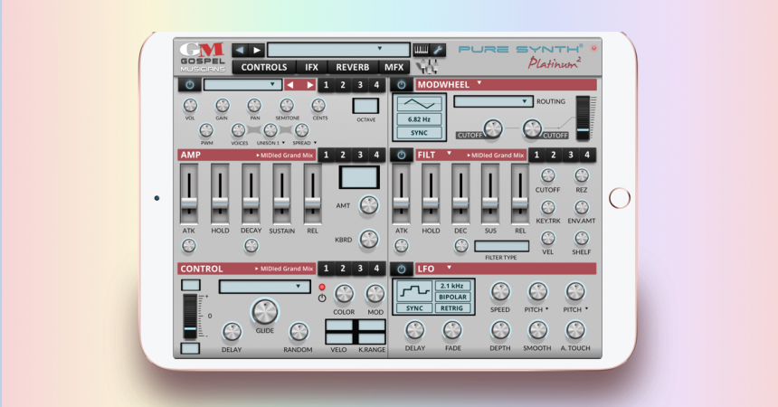Select the previous oscillator waveform with the red left arrow
Screen dimensions: 778x407
click(291, 85)
